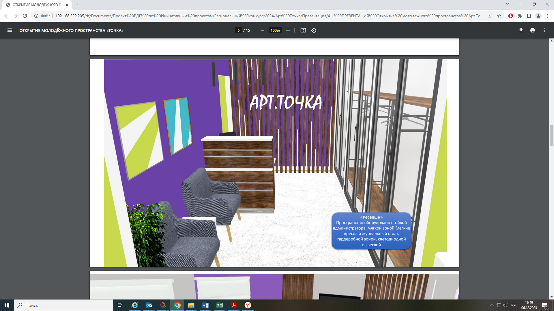Click the page number input field
The image size is (554, 311).
click(x=238, y=30)
